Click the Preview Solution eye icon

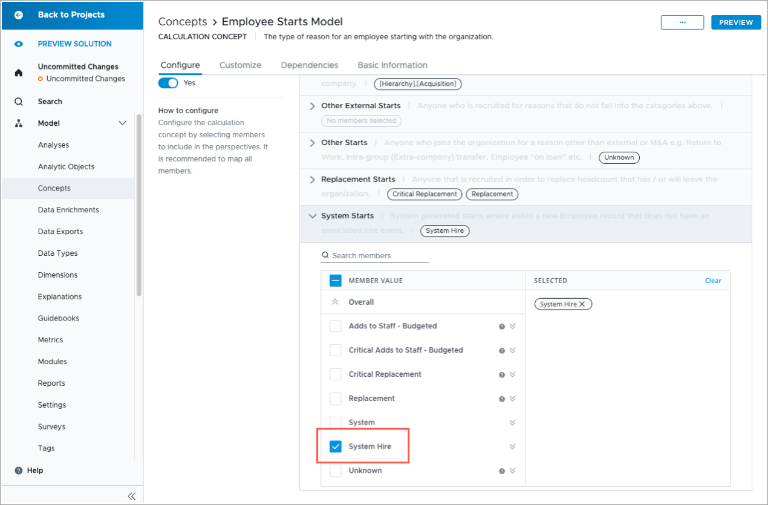(x=19, y=44)
